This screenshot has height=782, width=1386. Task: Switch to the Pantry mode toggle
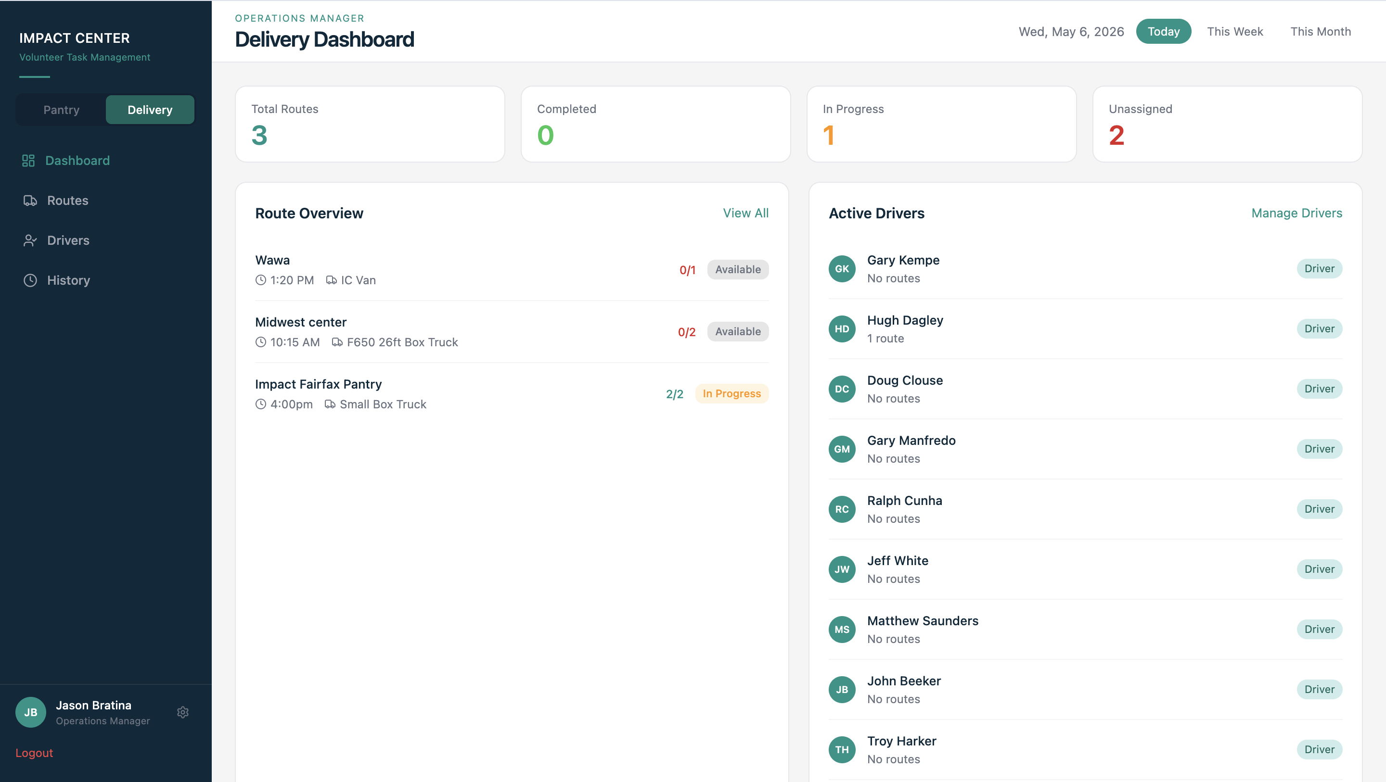pyautogui.click(x=61, y=110)
